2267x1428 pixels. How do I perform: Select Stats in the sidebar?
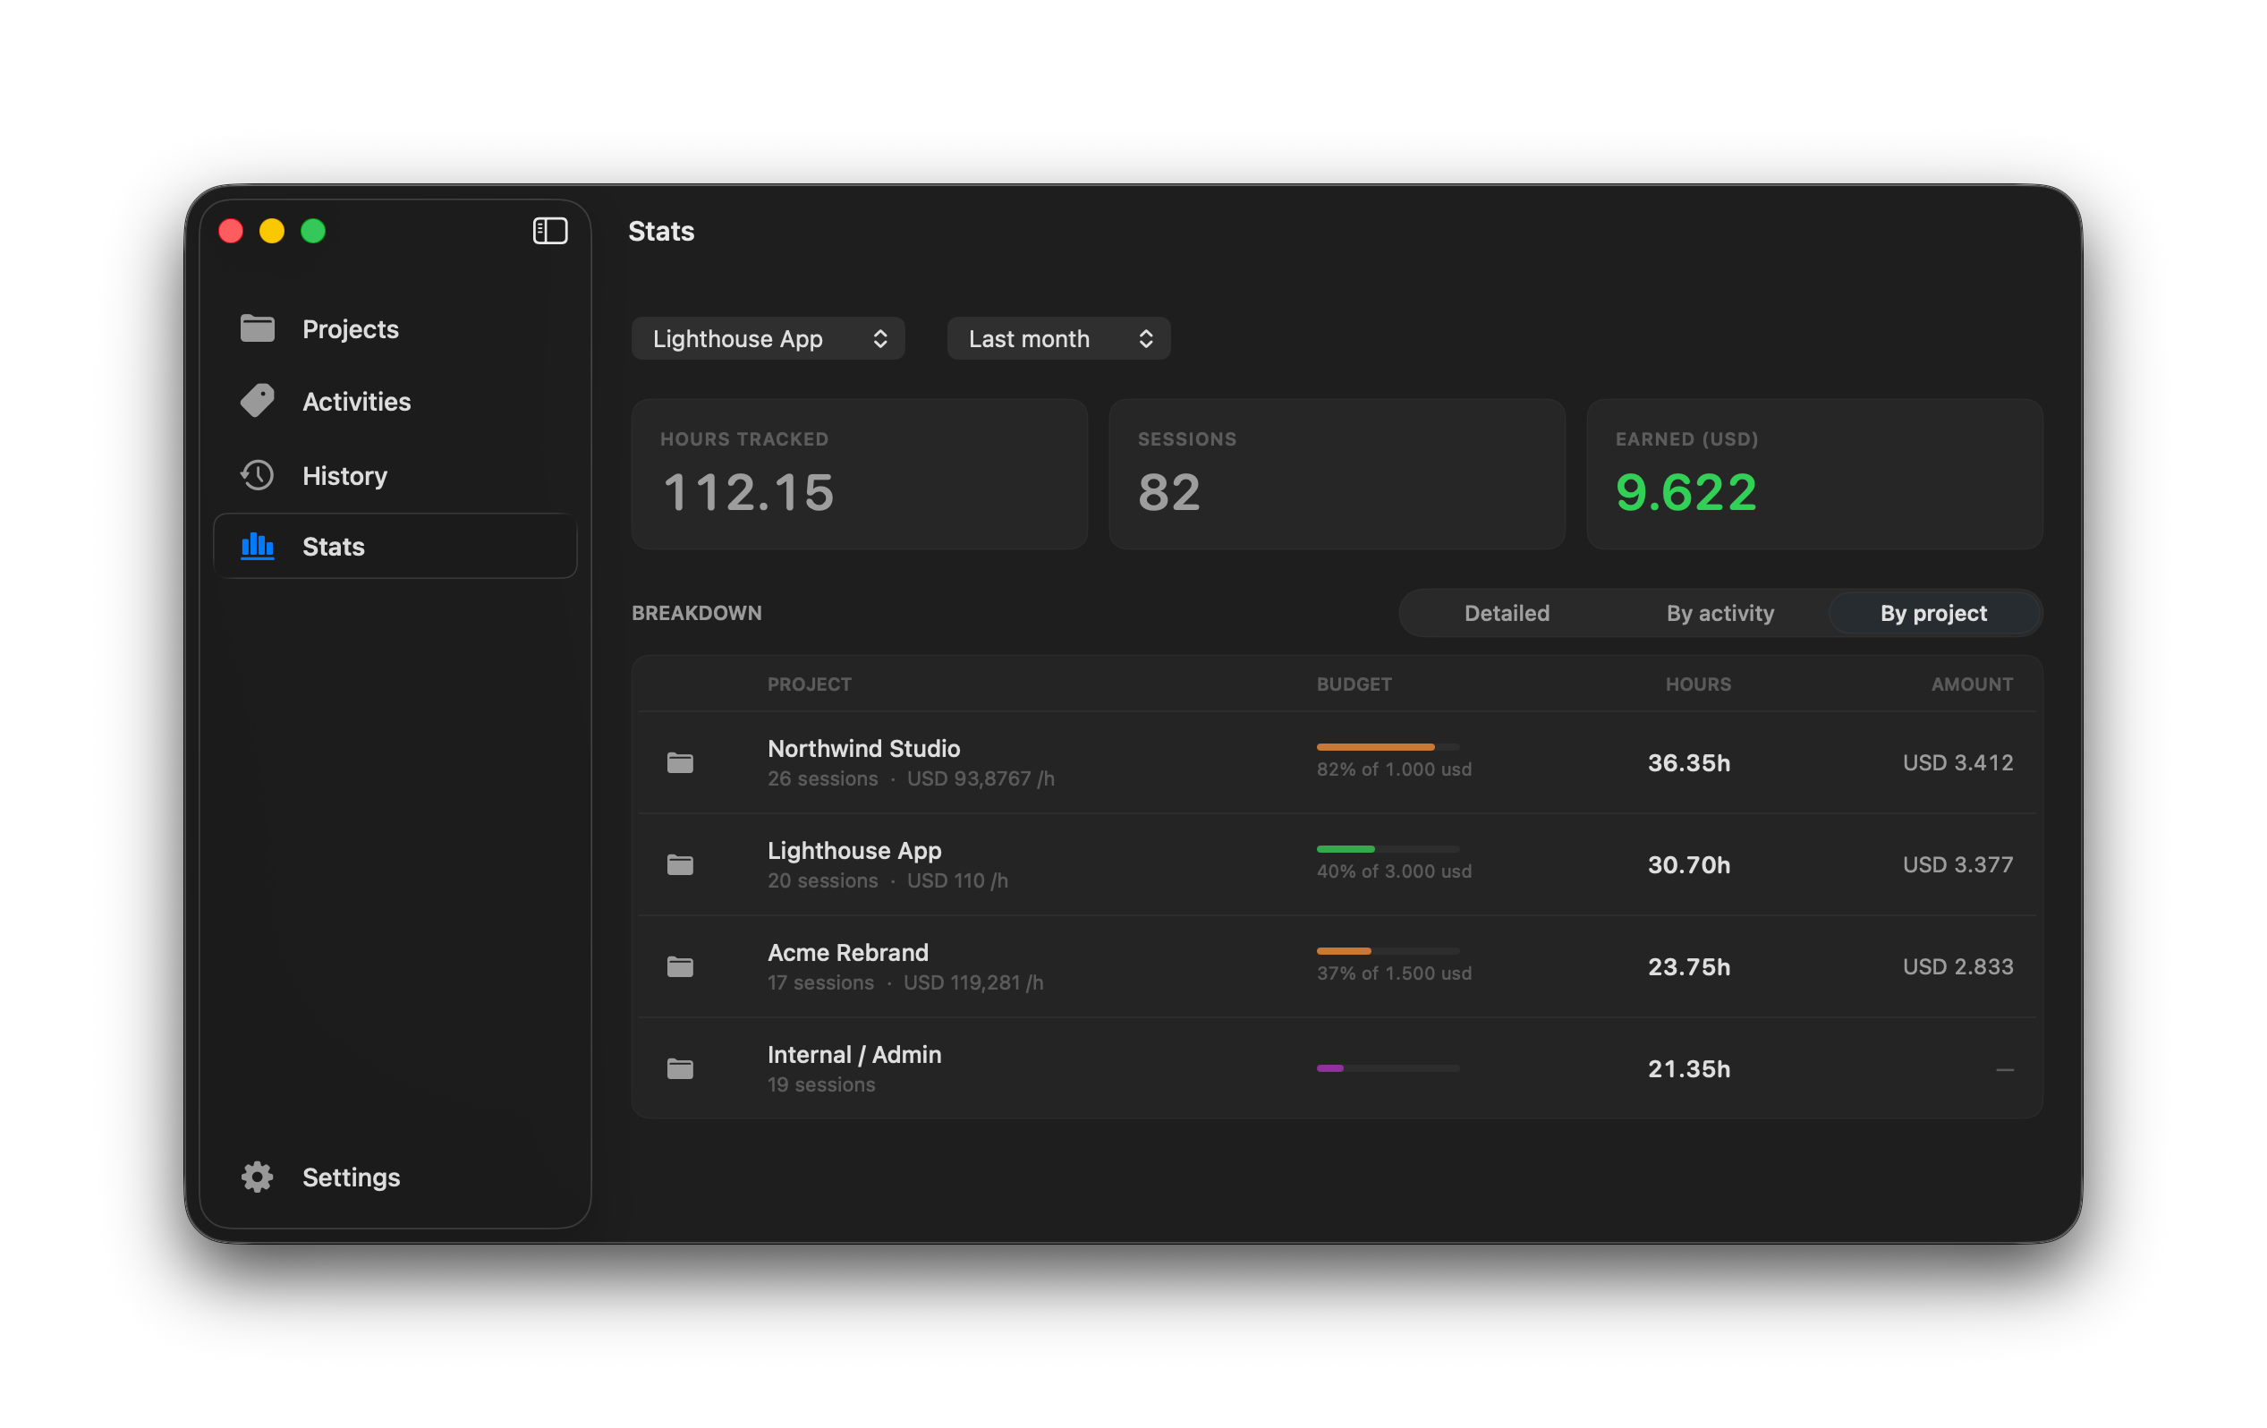(395, 546)
